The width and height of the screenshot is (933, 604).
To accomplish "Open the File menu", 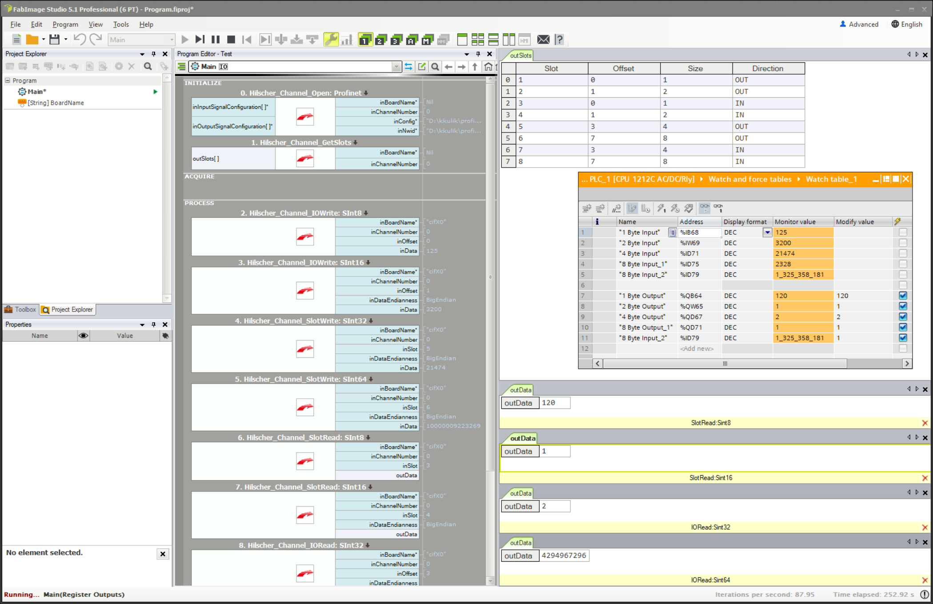I will pos(15,24).
